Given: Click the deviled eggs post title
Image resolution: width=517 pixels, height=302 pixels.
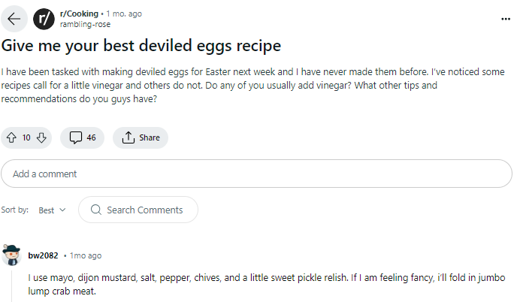Looking at the screenshot, I should 141,46.
